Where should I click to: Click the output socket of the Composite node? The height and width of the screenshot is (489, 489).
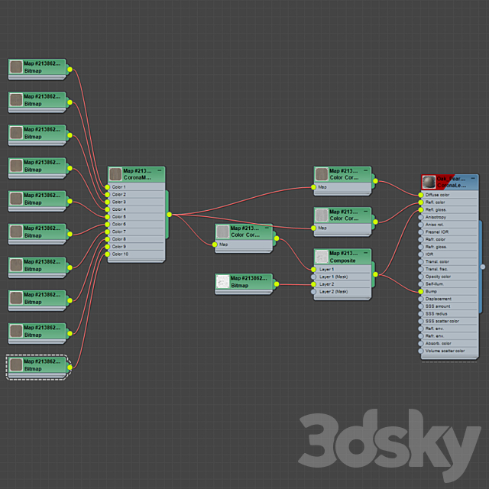click(x=376, y=273)
